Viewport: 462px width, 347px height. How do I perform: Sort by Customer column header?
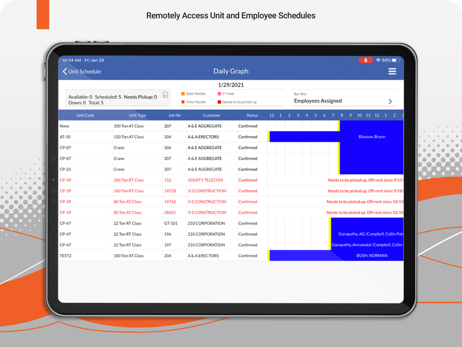tap(211, 115)
